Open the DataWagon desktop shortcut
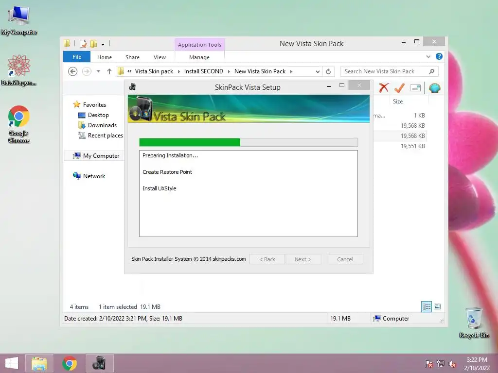This screenshot has height=373, width=498. (19, 70)
